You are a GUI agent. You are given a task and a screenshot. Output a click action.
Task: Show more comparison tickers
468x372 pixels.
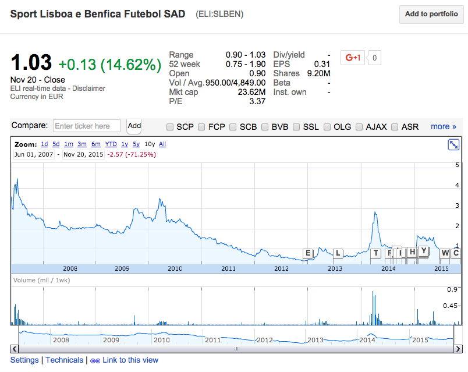(444, 126)
